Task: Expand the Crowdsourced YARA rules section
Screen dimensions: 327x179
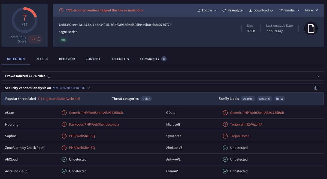Action: pos(318,76)
